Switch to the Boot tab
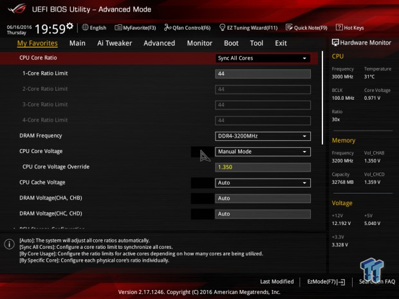The width and height of the screenshot is (399, 299). (x=231, y=43)
